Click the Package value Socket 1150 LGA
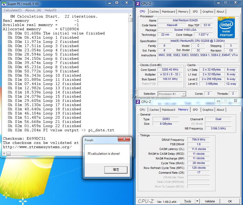243x205 pixels. click(185, 30)
